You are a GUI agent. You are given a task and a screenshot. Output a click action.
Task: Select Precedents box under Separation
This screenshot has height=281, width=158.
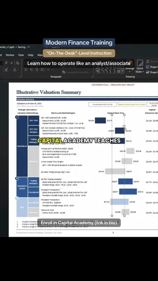tap(33, 192)
